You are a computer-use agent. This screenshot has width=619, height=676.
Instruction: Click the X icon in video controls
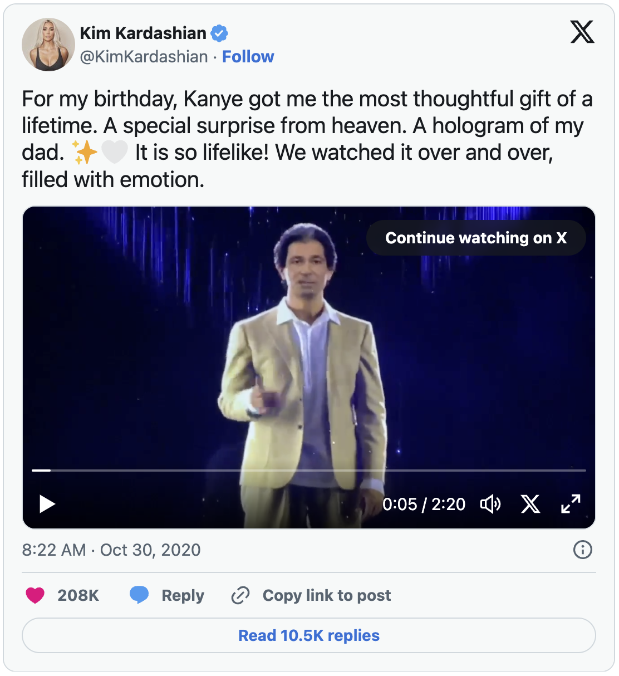pos(530,504)
